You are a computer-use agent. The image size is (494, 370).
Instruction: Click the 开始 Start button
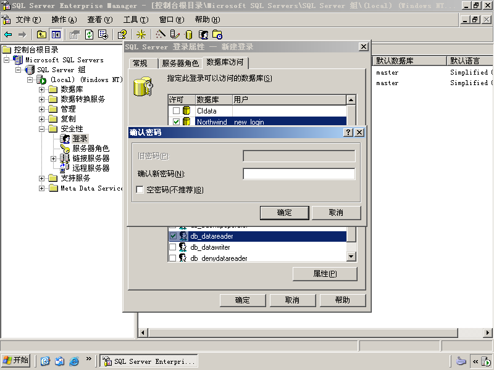(x=16, y=360)
